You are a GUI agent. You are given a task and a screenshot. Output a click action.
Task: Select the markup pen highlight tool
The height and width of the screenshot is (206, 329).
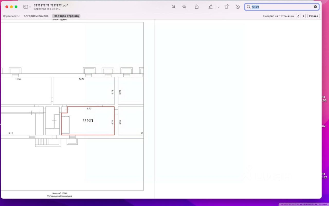click(x=210, y=7)
